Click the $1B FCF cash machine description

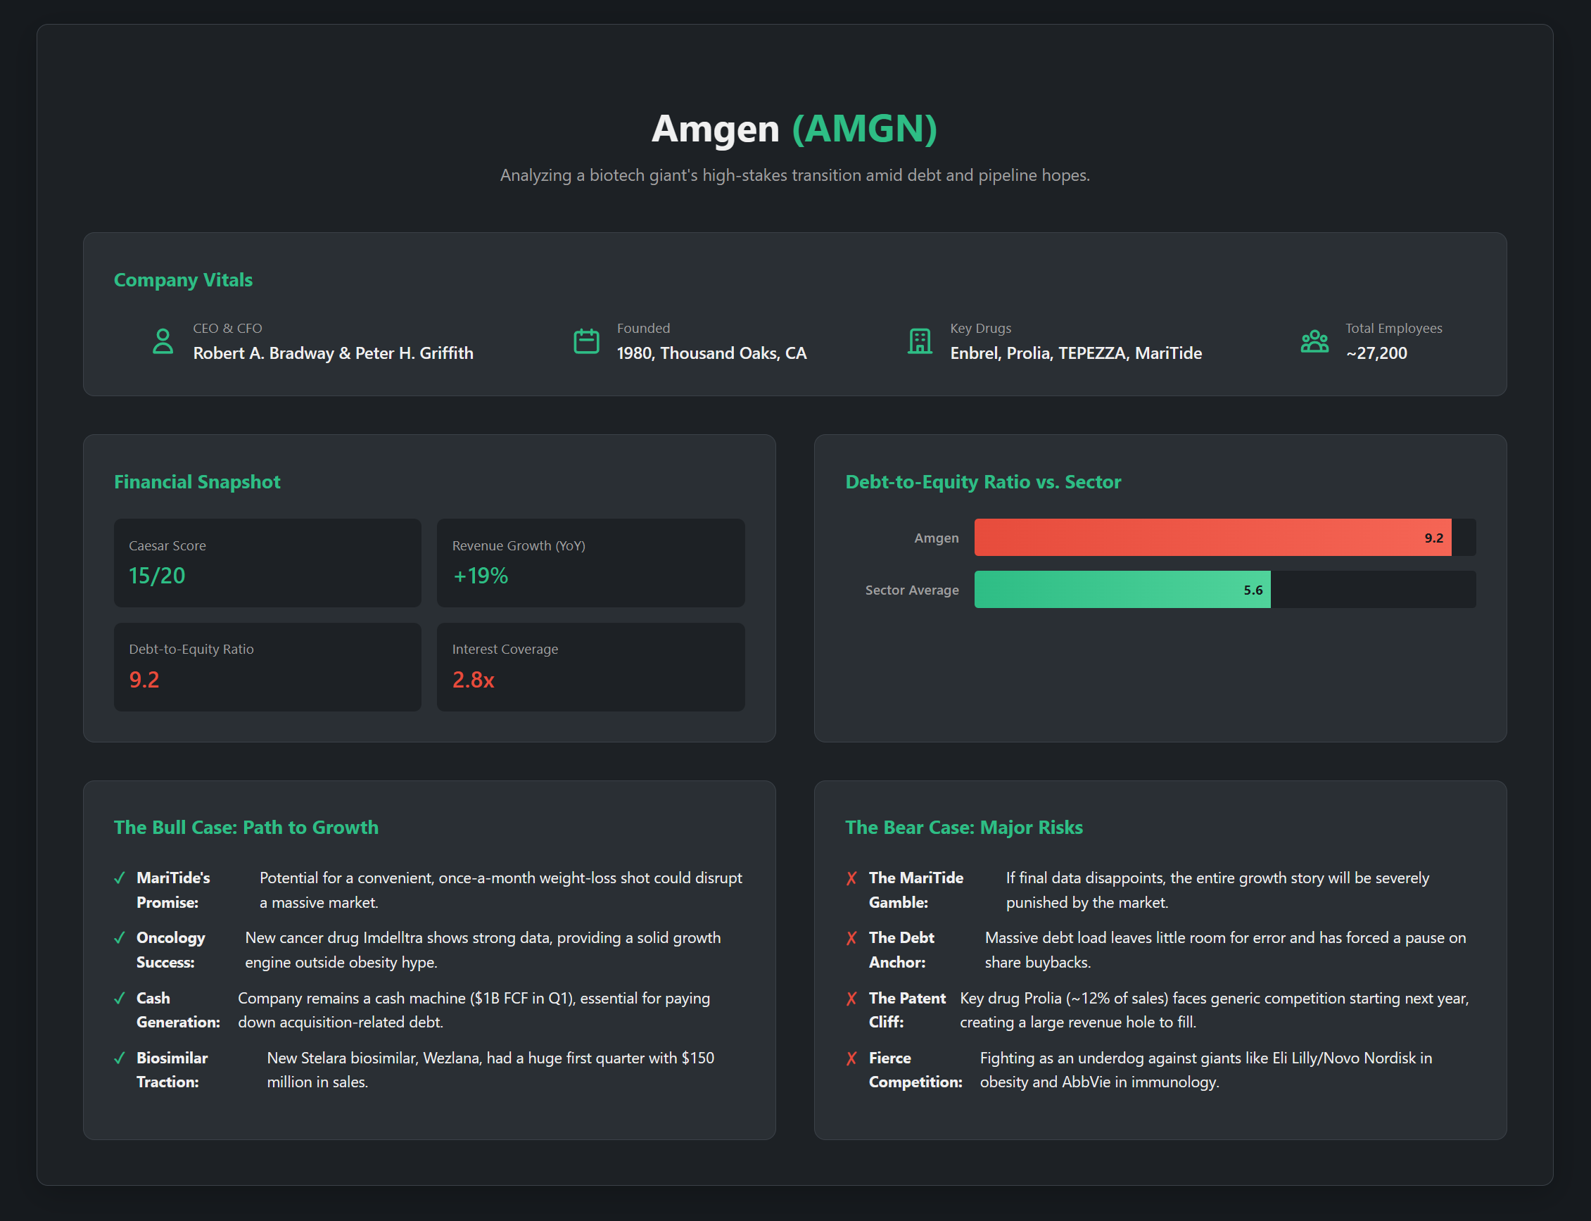[x=474, y=1011]
